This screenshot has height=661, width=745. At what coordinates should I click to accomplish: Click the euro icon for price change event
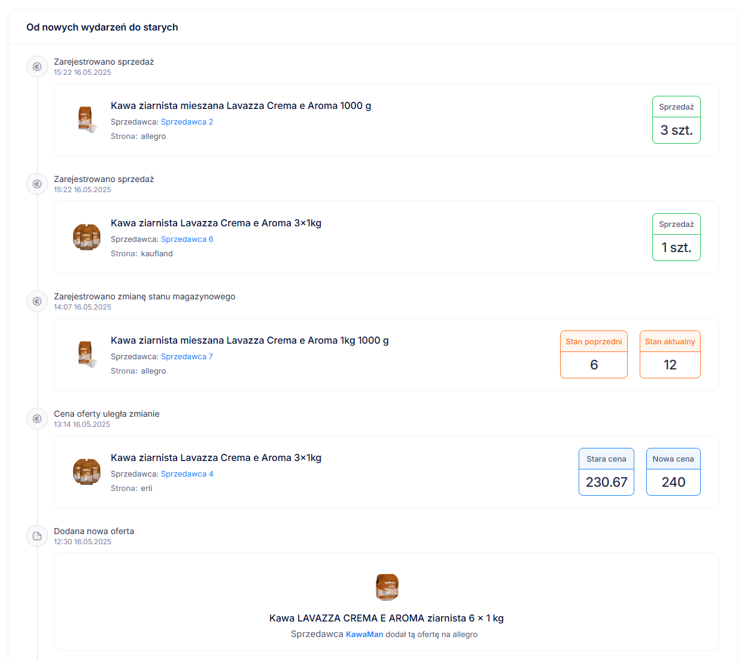pyautogui.click(x=37, y=419)
